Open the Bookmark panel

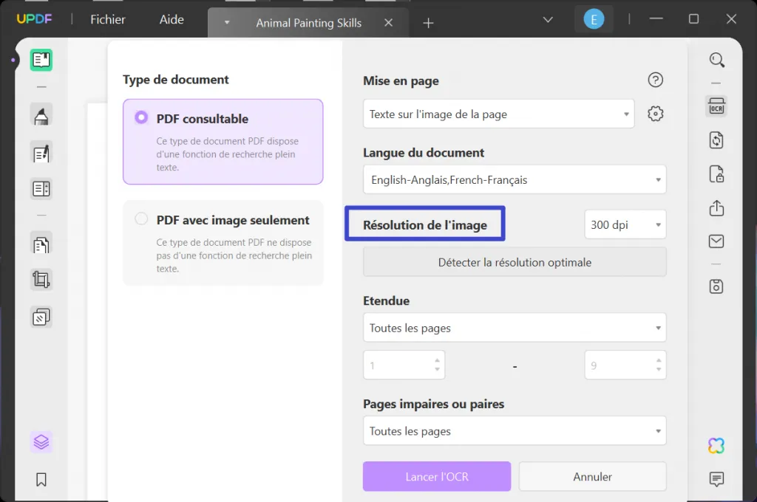(41, 480)
